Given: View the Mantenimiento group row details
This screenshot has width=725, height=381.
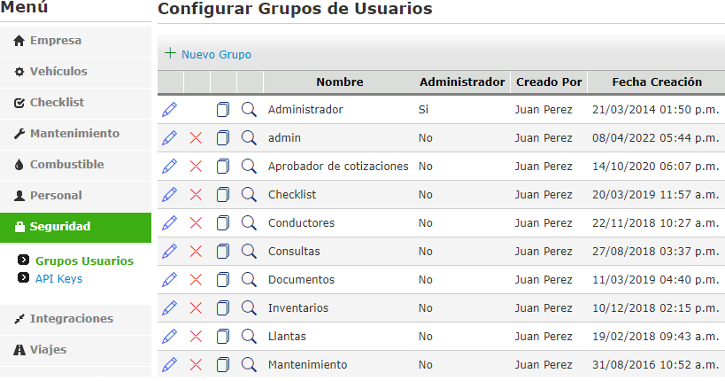Looking at the screenshot, I should (249, 365).
